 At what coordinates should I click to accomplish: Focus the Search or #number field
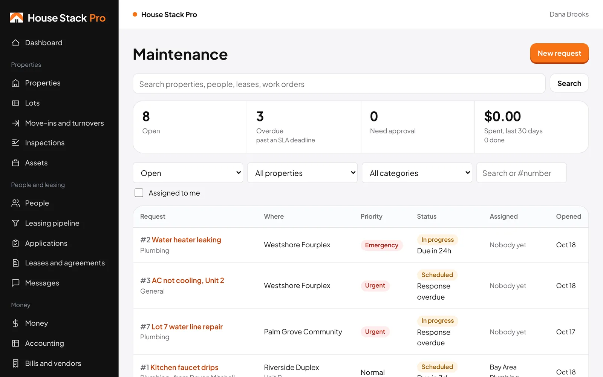click(x=522, y=173)
